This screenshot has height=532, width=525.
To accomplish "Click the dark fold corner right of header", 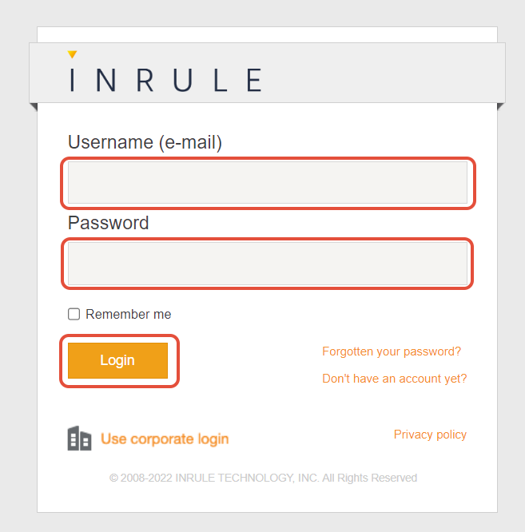I will 501,106.
